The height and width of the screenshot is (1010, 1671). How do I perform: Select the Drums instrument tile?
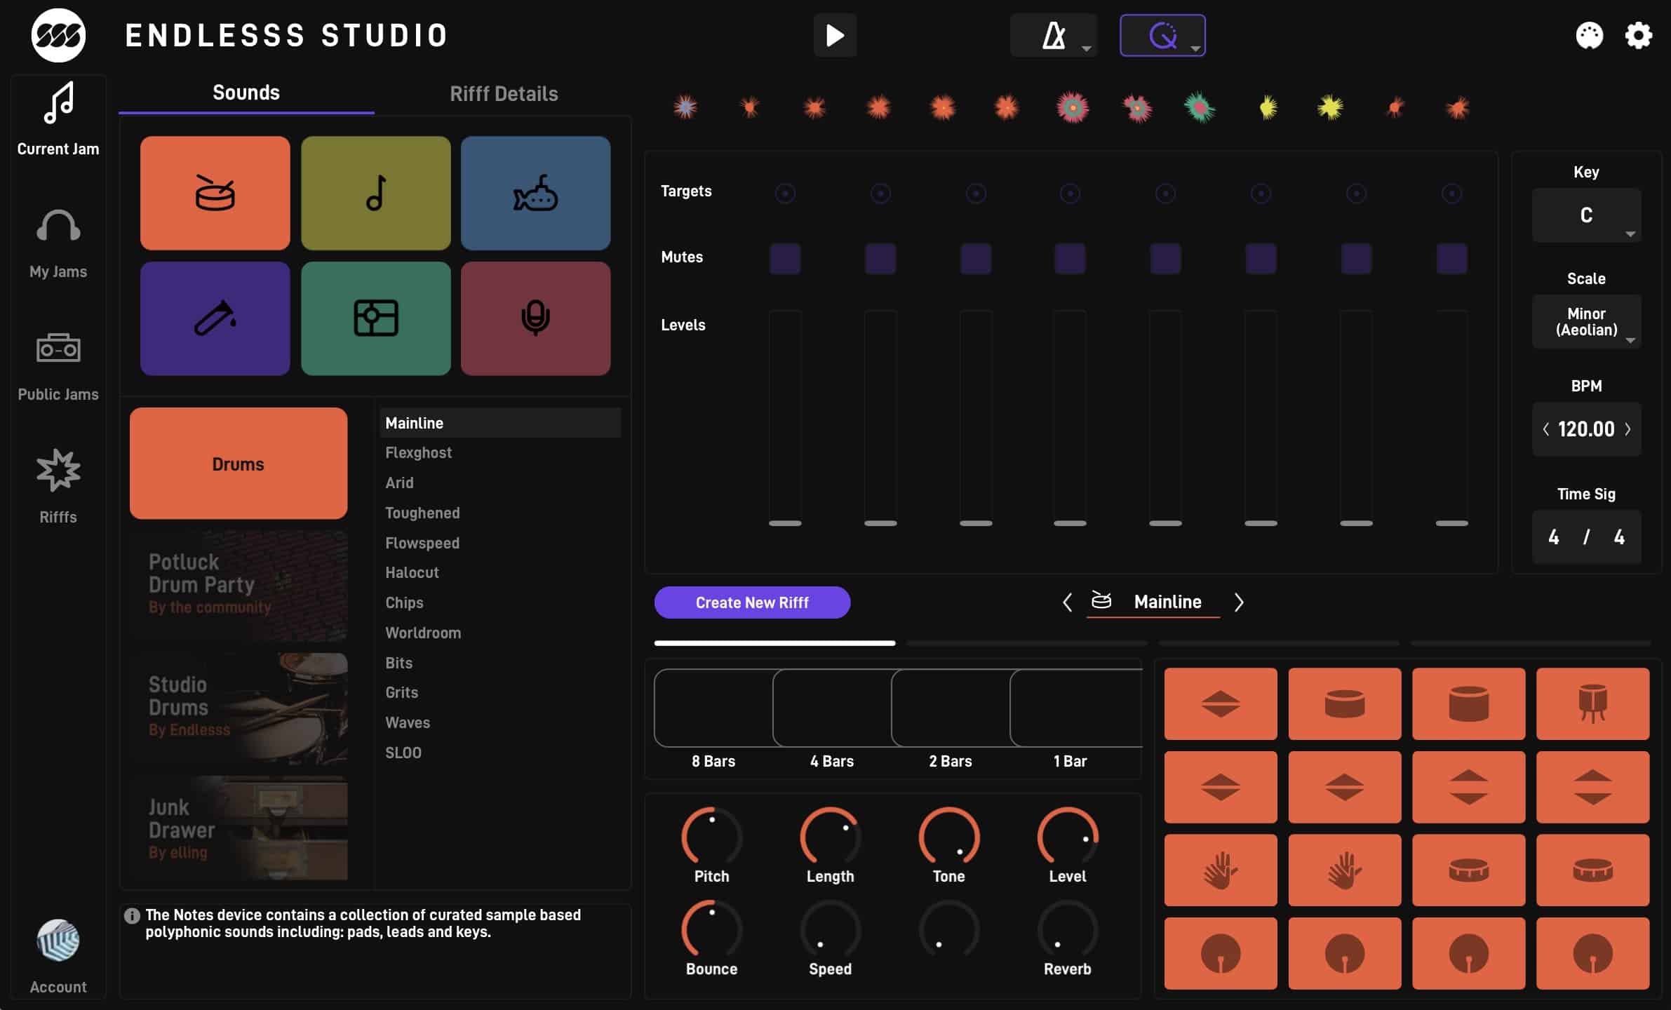pos(215,193)
